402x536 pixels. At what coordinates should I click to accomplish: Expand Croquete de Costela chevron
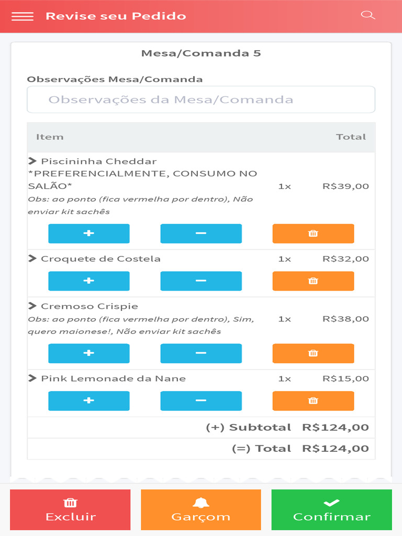coord(32,259)
